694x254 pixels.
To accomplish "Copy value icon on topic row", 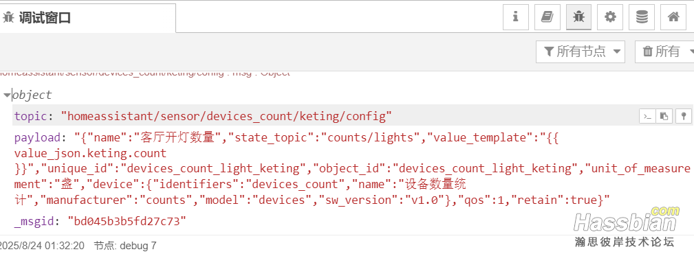I will tap(664, 116).
